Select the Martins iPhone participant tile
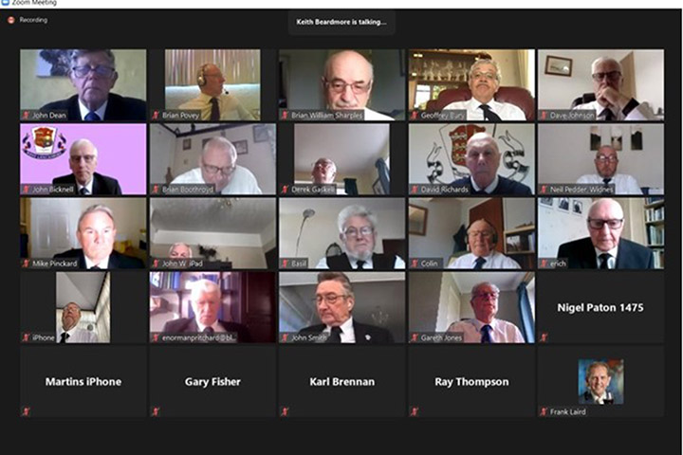683x455 pixels. pos(83,382)
